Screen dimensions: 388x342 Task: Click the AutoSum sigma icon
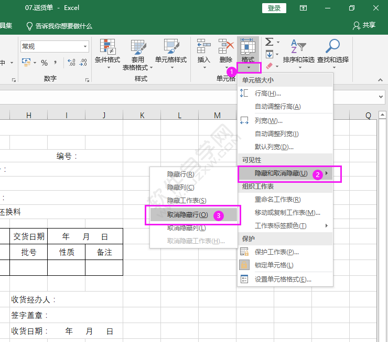click(269, 42)
